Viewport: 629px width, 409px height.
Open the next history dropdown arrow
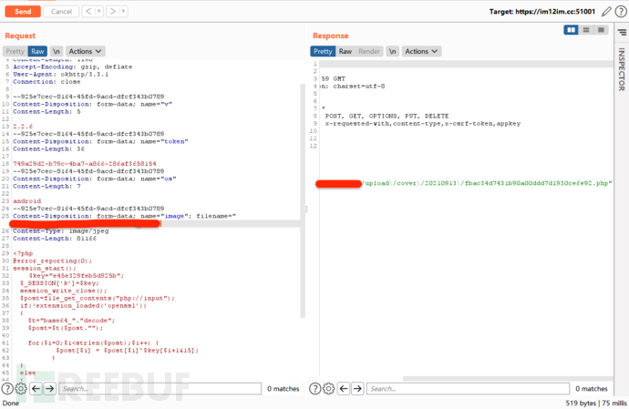124,12
